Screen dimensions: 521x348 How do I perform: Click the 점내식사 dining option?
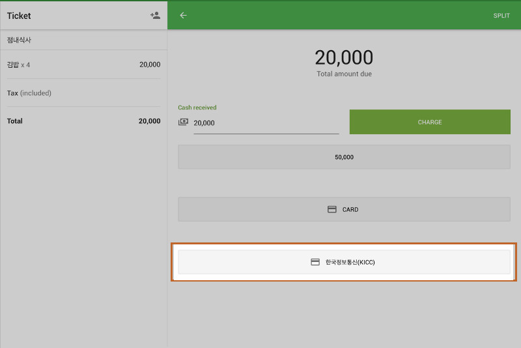click(84, 40)
